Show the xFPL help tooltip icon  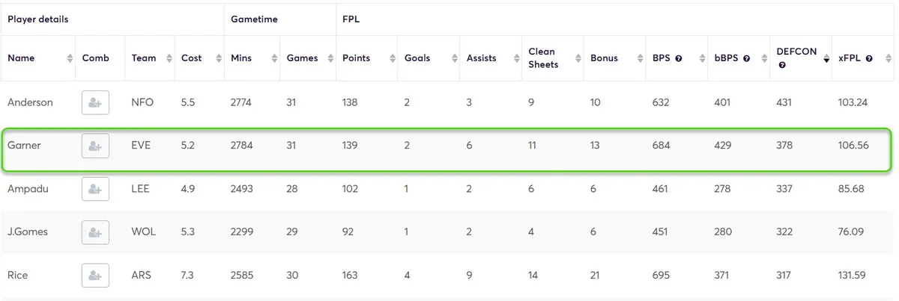coord(869,58)
